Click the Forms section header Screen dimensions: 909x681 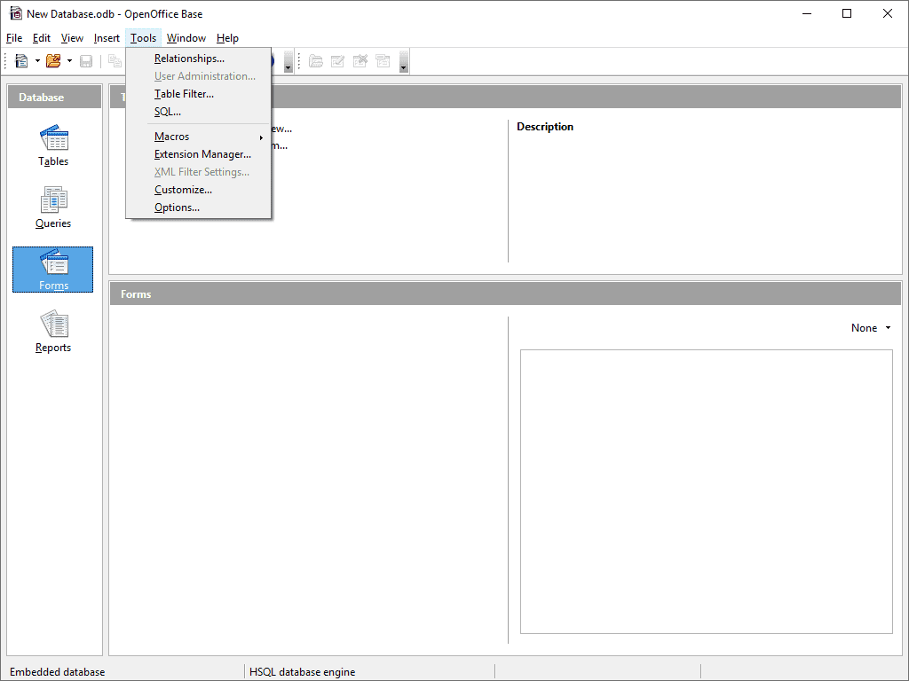505,294
